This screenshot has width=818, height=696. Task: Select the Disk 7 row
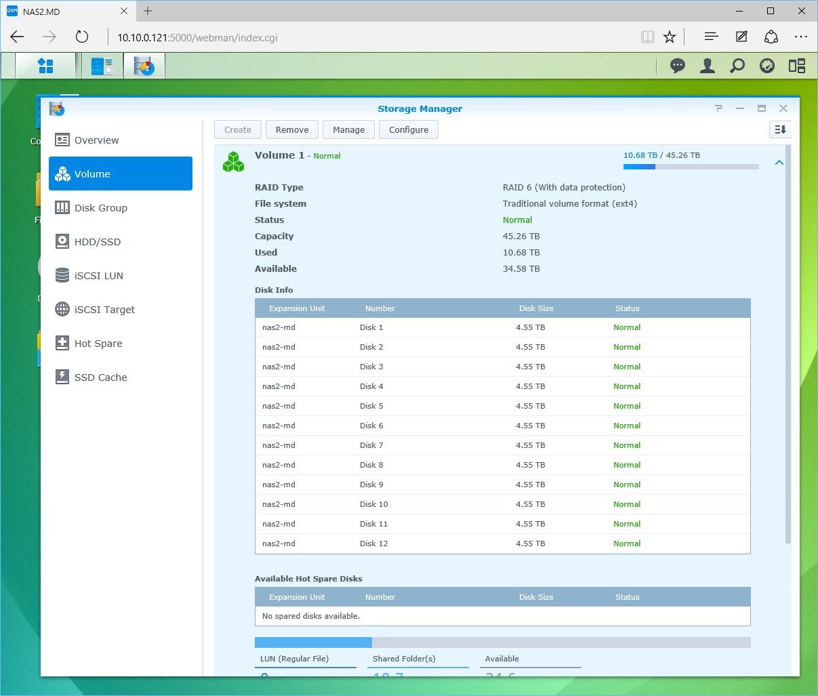tap(503, 445)
